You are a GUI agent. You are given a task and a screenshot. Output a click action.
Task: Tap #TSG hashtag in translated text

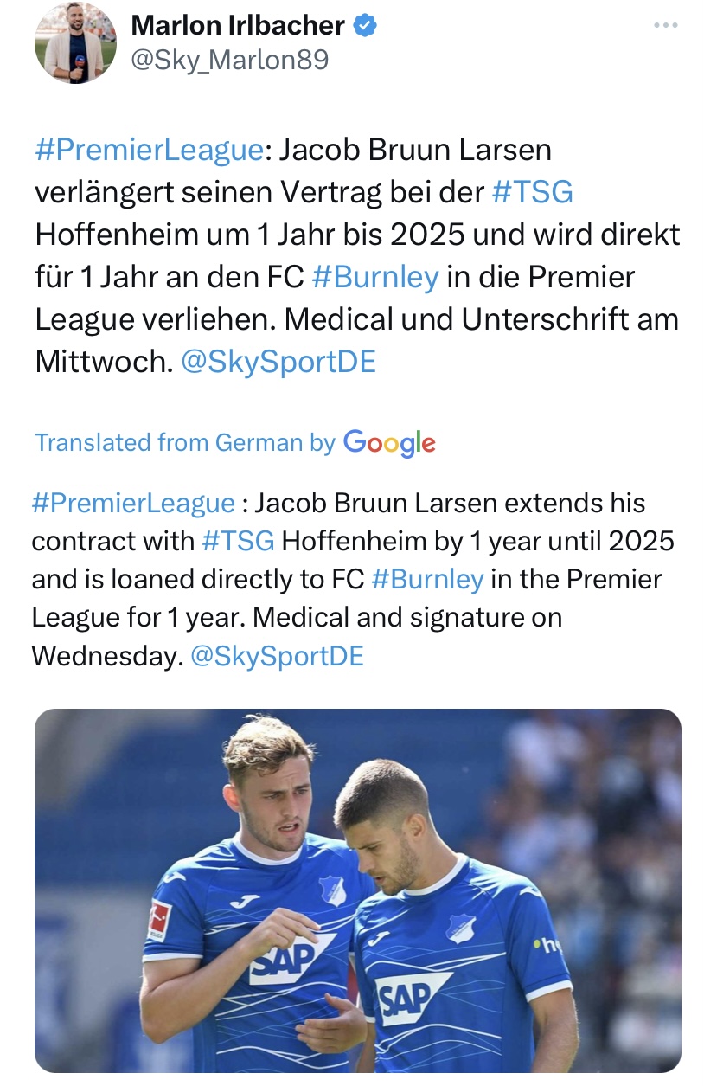tap(238, 542)
